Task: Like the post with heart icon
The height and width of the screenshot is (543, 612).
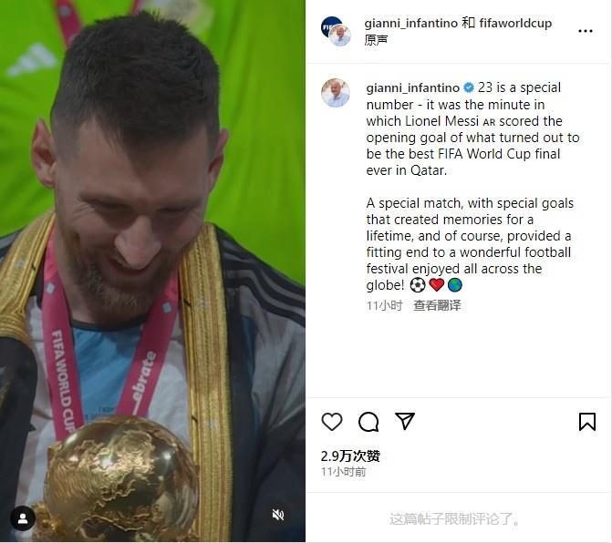Action: point(332,422)
